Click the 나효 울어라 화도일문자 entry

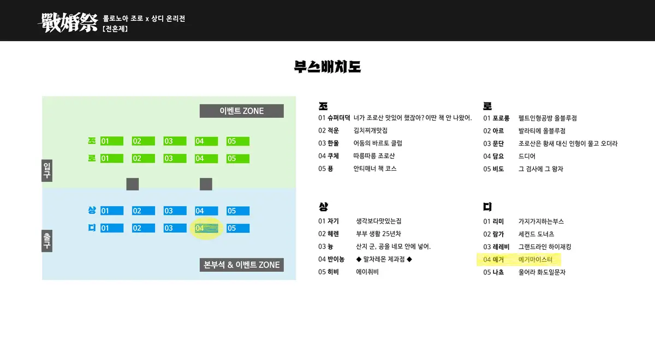point(524,272)
